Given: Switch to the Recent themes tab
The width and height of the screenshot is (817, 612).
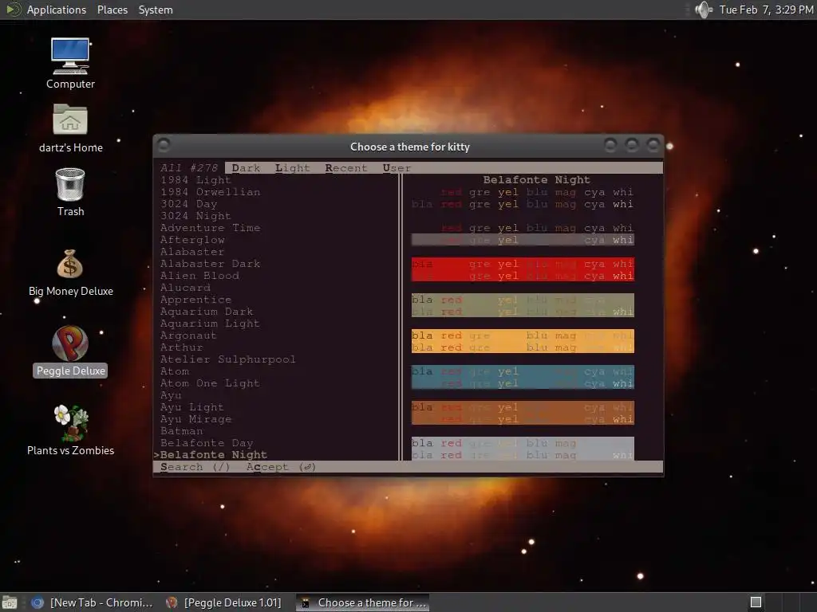Looking at the screenshot, I should pos(346,168).
